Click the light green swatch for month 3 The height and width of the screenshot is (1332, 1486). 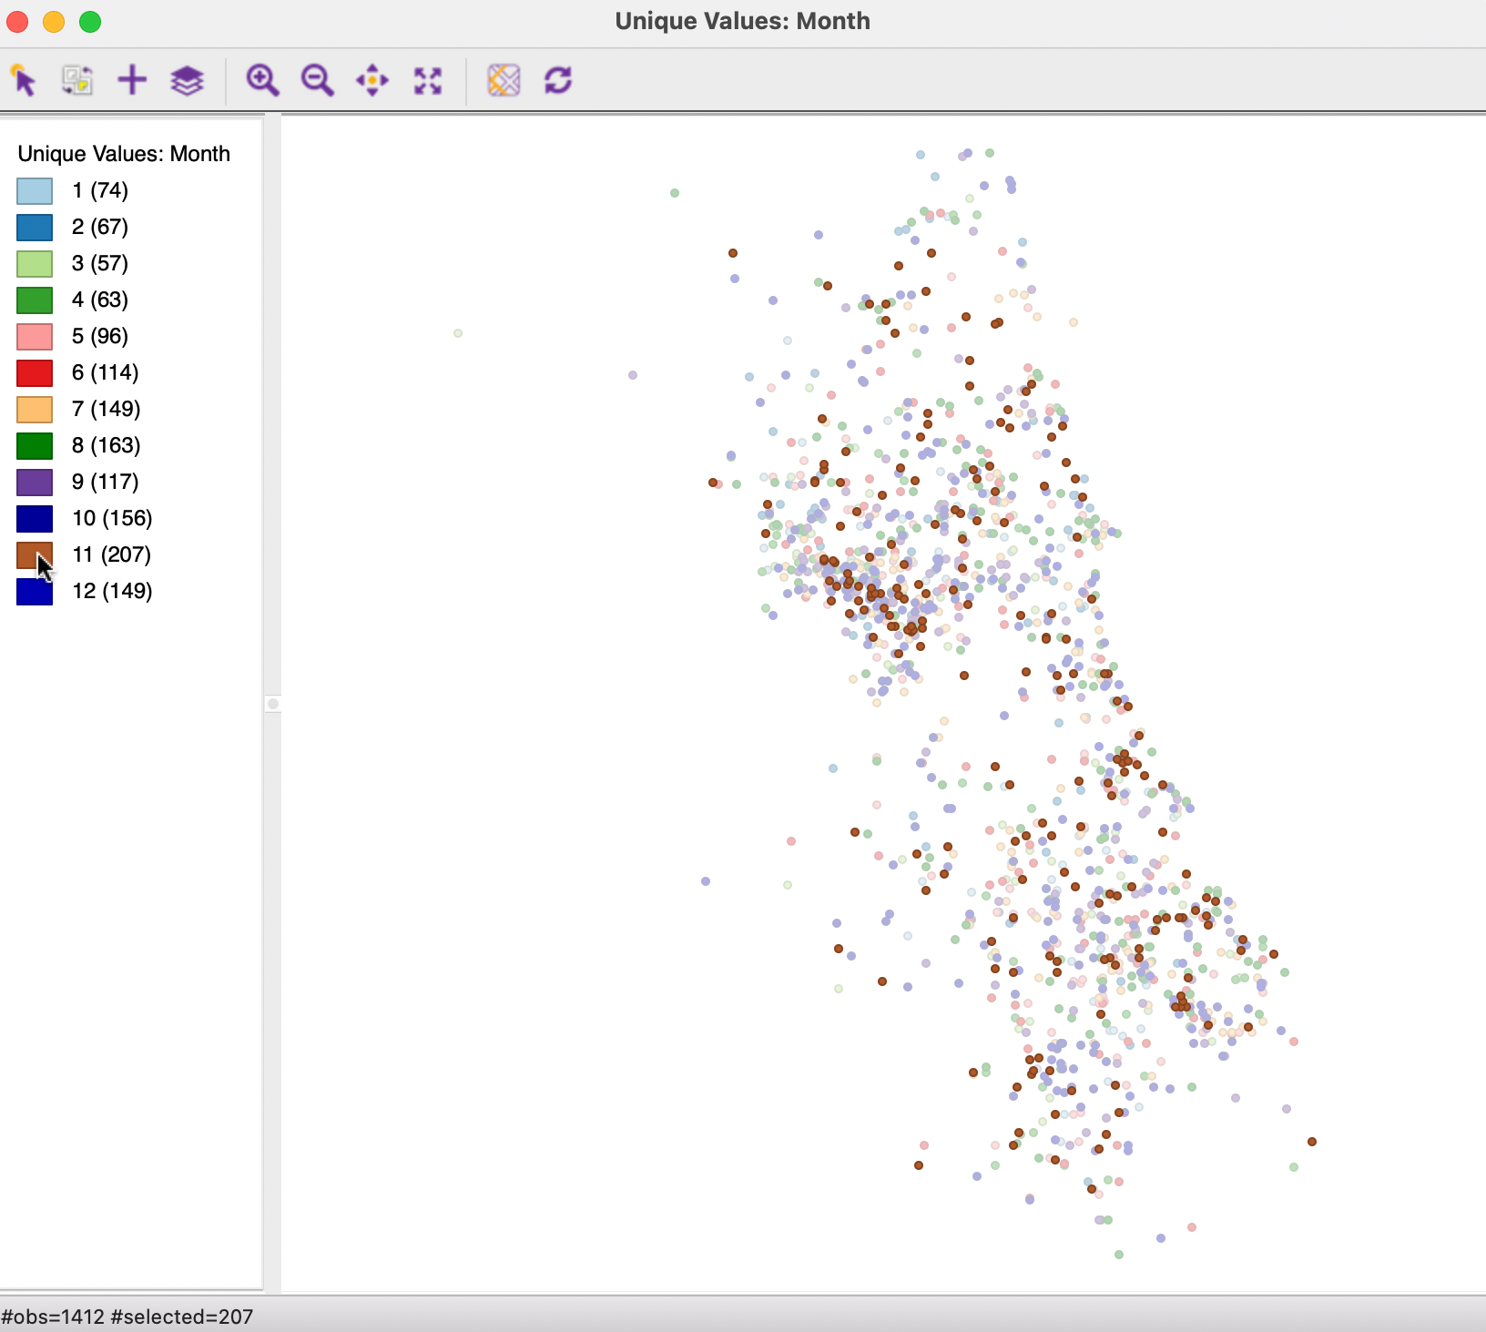coord(35,263)
